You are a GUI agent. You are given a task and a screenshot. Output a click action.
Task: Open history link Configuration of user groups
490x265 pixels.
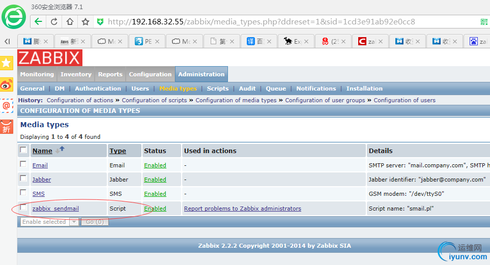click(325, 100)
